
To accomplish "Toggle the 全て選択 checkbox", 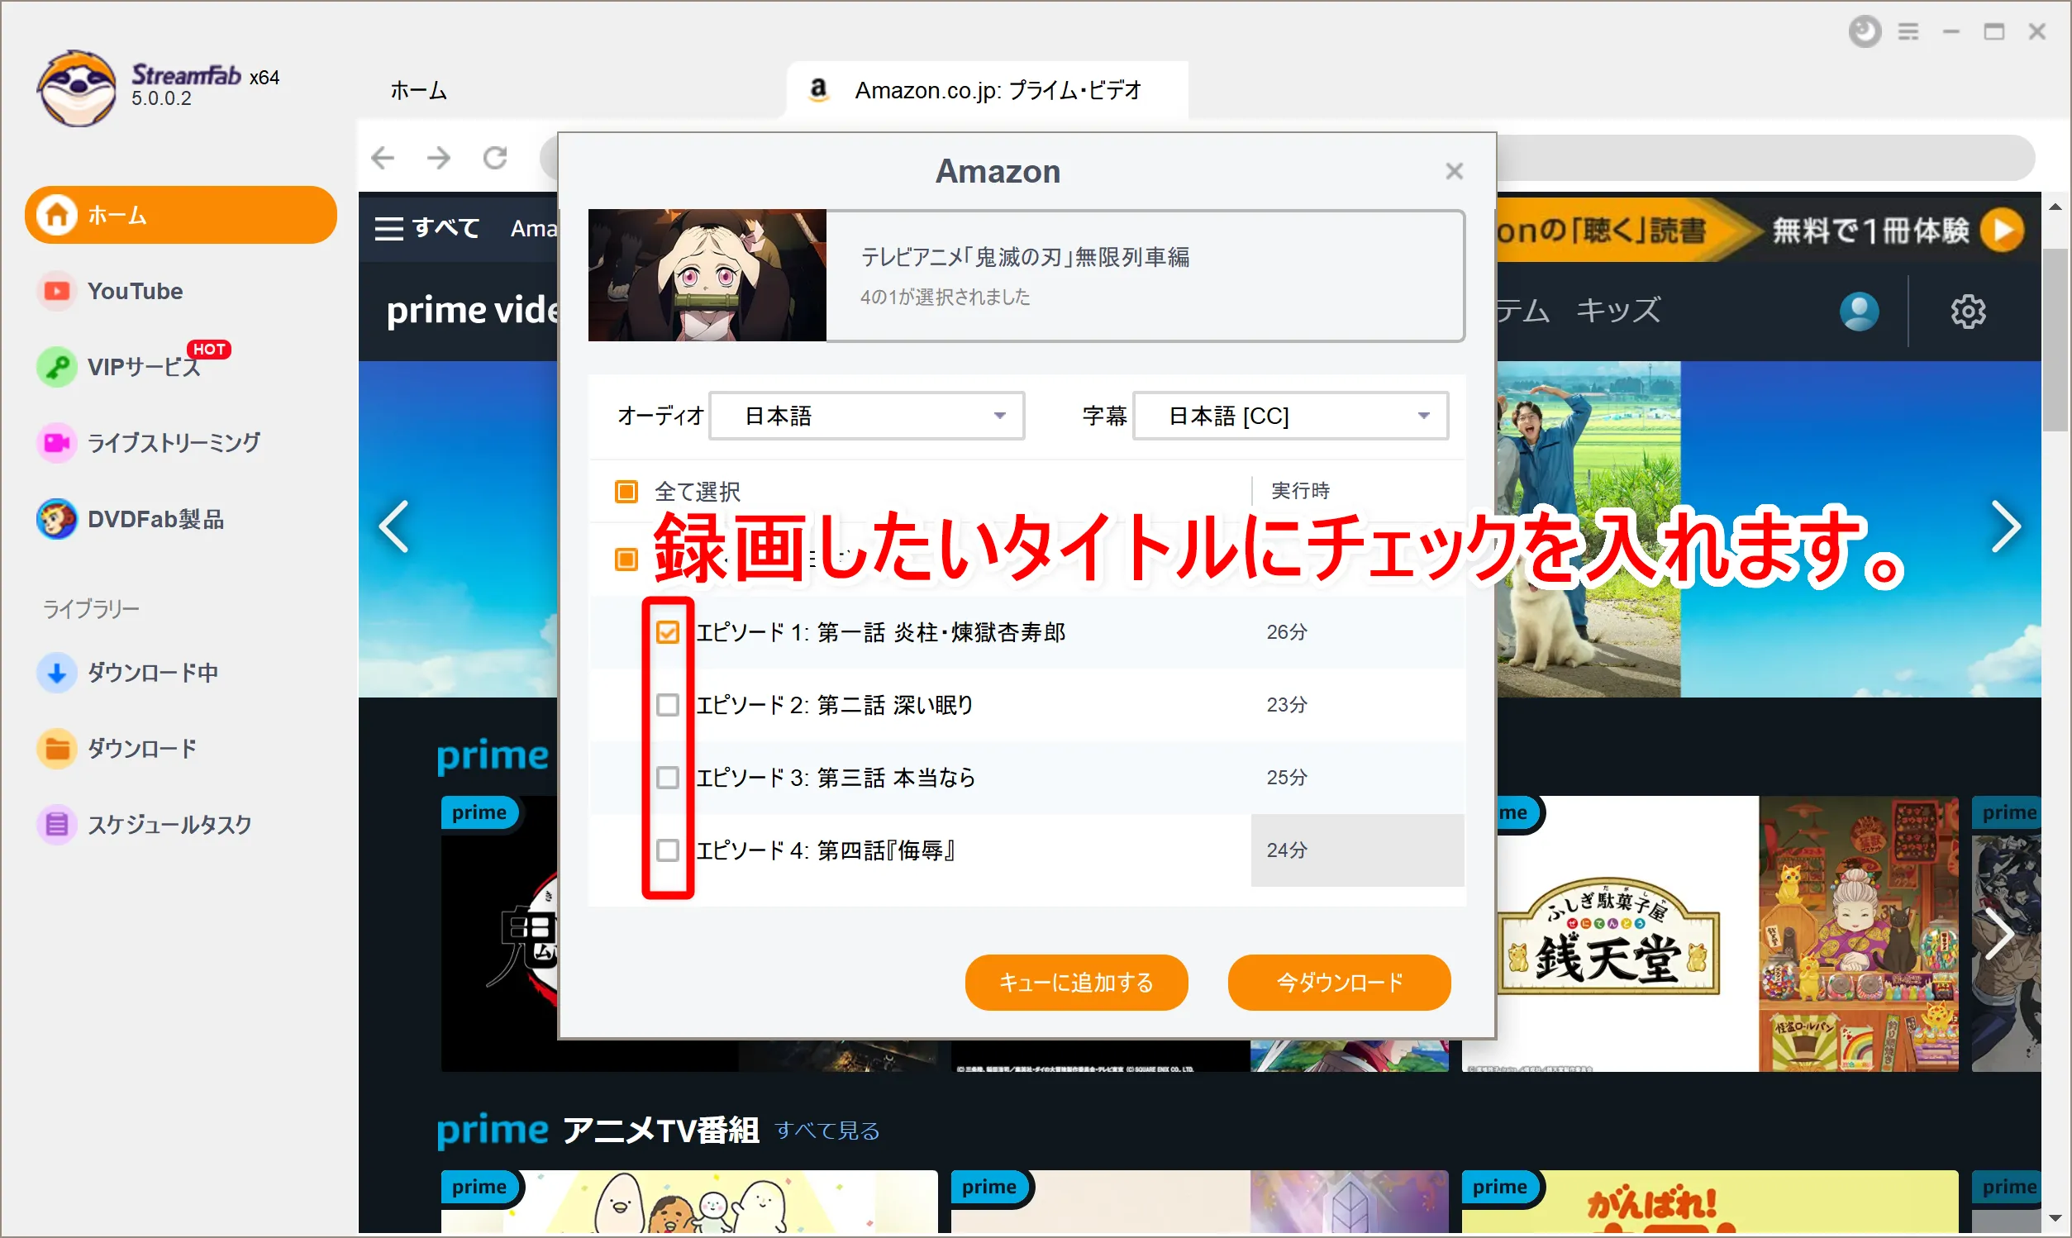I will (x=626, y=492).
